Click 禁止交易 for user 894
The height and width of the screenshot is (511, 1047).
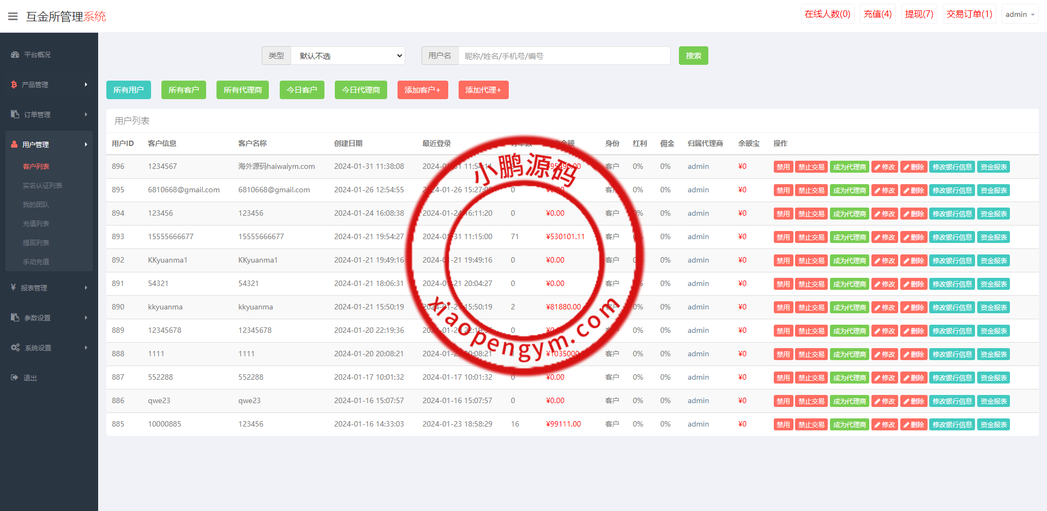point(811,214)
